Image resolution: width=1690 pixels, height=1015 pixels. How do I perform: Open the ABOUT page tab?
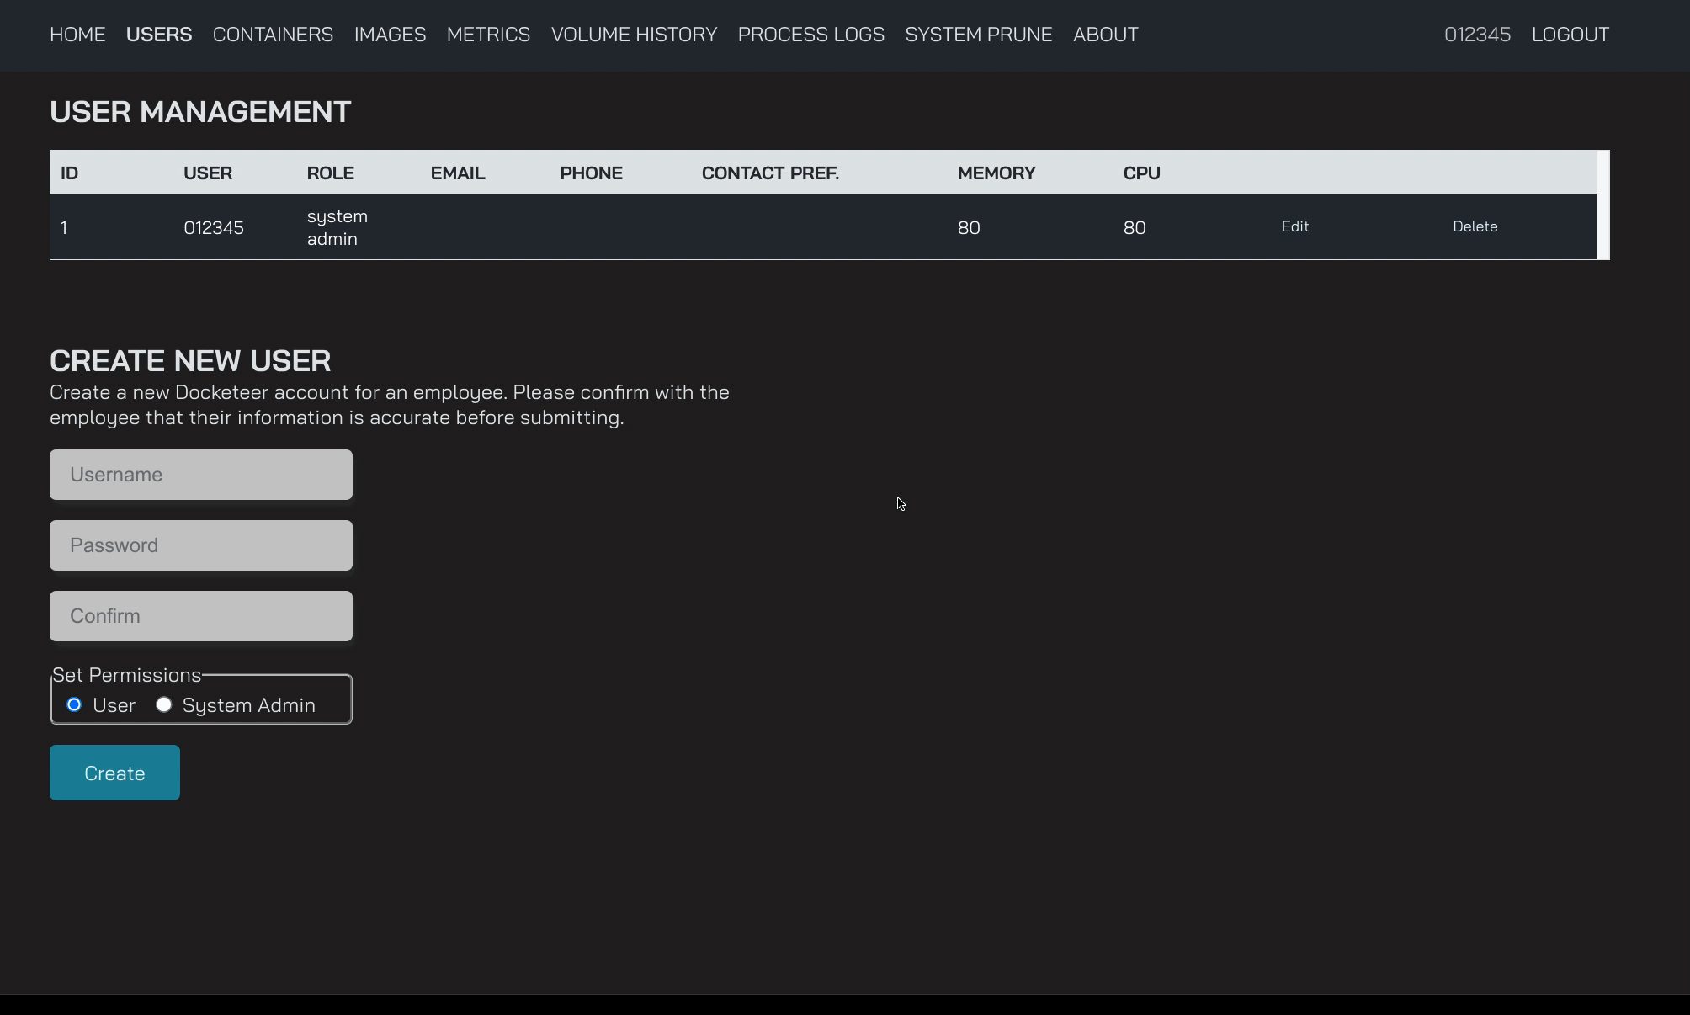[x=1106, y=34]
